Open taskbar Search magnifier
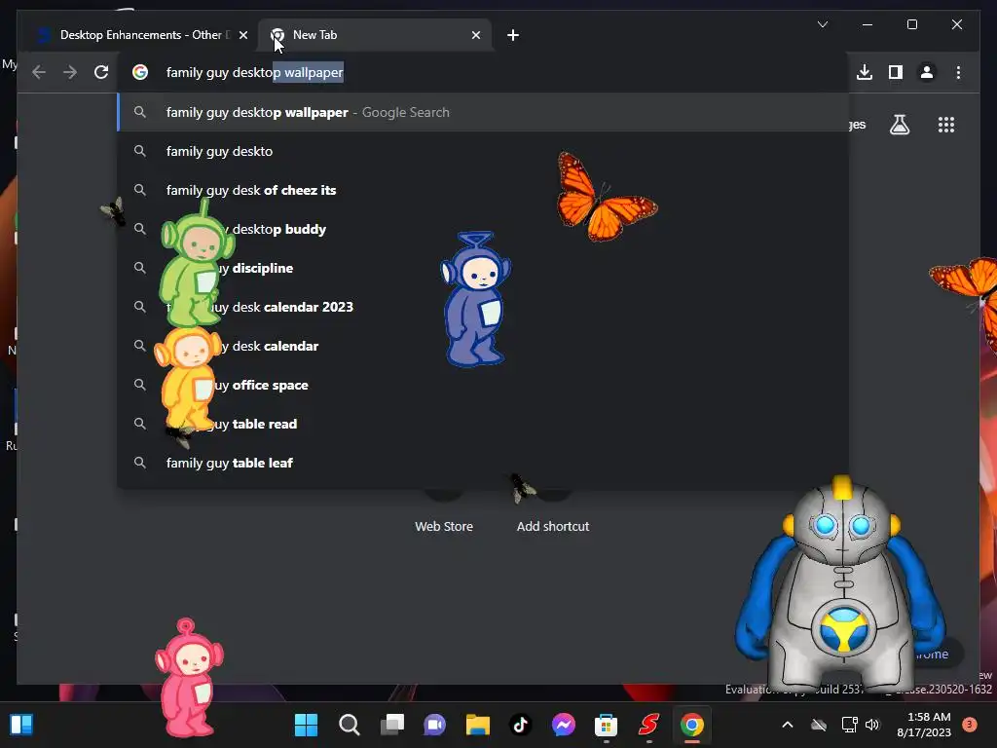Viewport: 997px width, 748px height. tap(350, 725)
